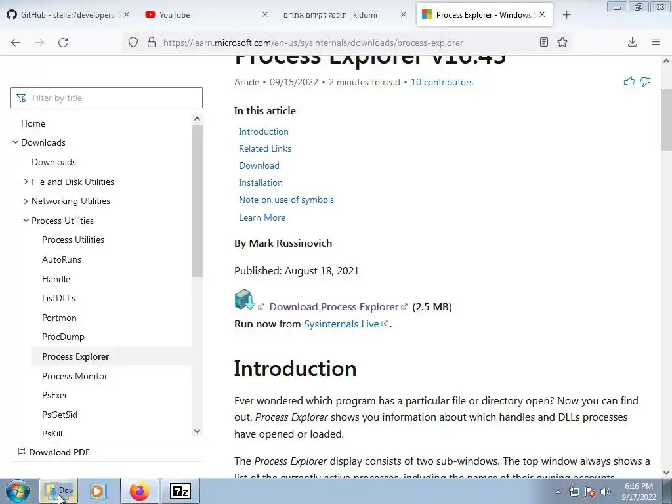Screen dimensions: 672x504
Task: Open the media player taskbar icon
Action: tap(98, 491)
